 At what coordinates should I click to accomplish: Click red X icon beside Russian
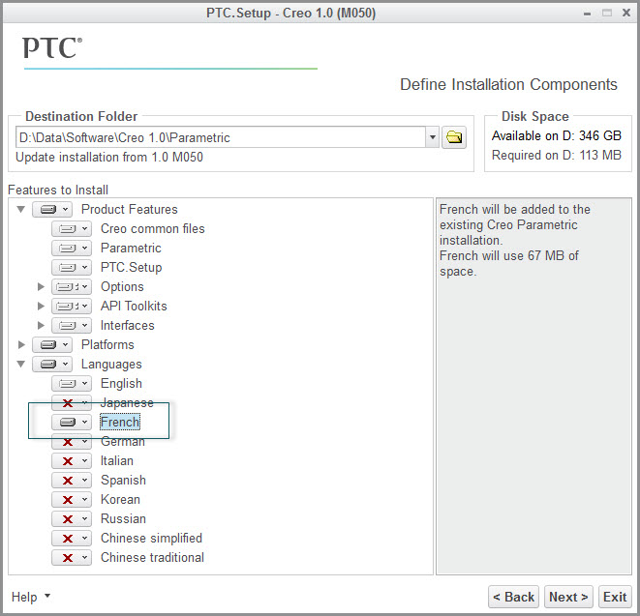pyautogui.click(x=68, y=519)
